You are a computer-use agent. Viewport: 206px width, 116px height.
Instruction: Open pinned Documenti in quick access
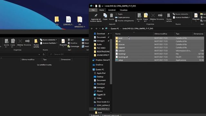(x=101, y=37)
